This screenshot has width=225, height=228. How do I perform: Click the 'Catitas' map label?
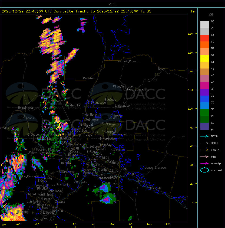pyautogui.click(x=140, y=181)
